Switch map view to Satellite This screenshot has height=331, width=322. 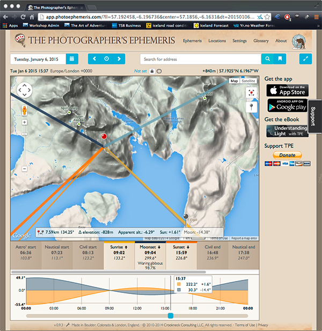[248, 81]
